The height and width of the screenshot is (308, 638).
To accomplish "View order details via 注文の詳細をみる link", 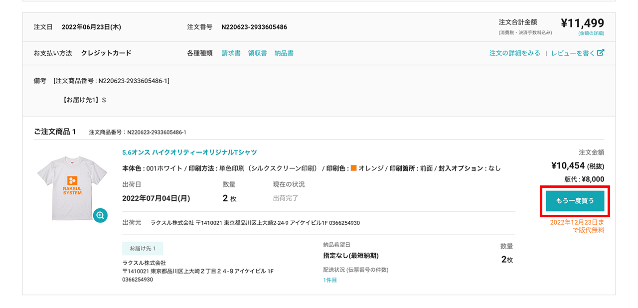I will click(516, 52).
